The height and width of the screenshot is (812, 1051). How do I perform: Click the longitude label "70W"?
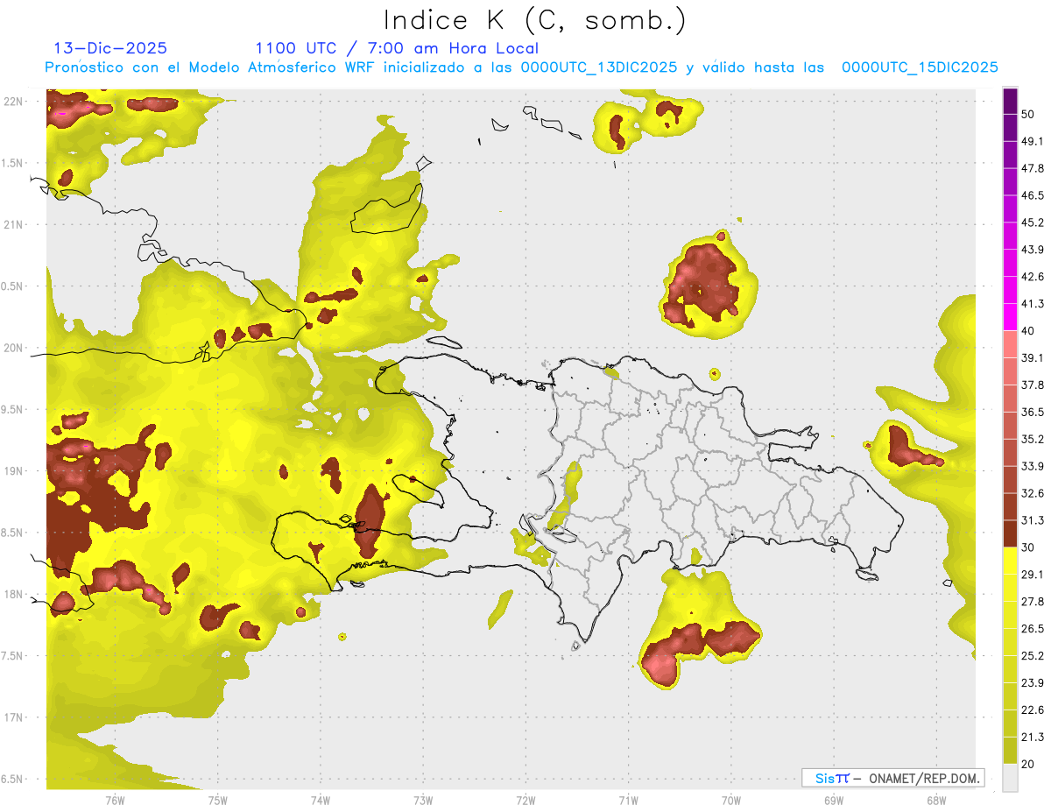[x=731, y=800]
